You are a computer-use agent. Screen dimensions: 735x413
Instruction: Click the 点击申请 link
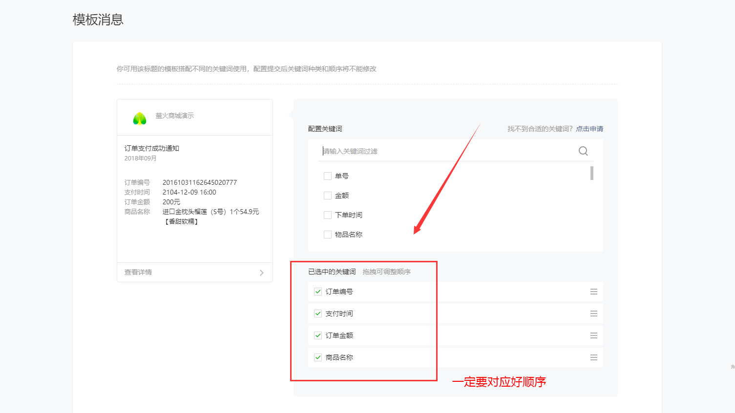[589, 129]
